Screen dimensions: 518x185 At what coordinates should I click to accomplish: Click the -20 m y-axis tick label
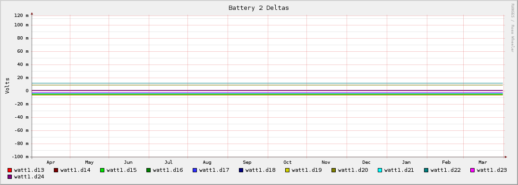(21, 104)
